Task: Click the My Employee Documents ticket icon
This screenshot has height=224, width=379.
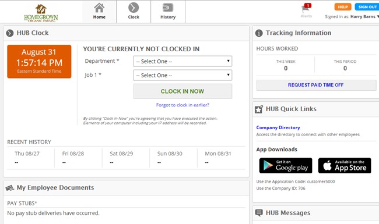Action: (x=10, y=188)
